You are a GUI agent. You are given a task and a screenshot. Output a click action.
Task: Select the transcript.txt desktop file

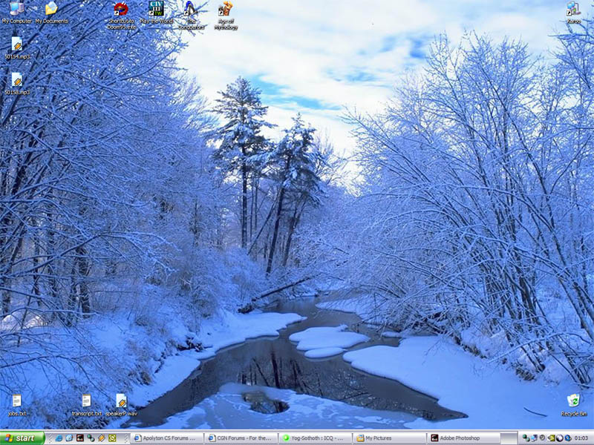pyautogui.click(x=86, y=401)
